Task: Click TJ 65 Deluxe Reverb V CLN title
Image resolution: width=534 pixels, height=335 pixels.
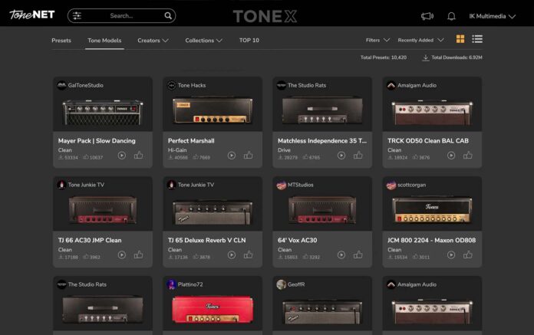Action: coord(206,240)
